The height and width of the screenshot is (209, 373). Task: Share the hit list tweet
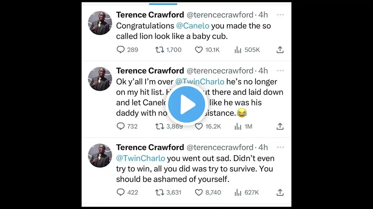[280, 126]
